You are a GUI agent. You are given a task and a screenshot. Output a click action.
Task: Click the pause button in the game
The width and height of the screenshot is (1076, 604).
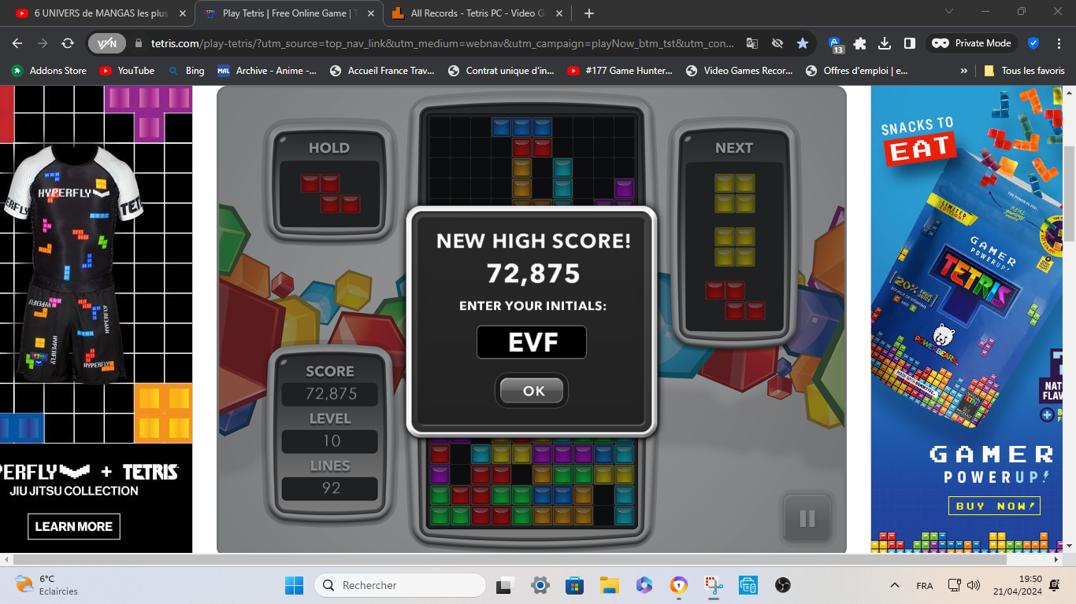pyautogui.click(x=807, y=518)
